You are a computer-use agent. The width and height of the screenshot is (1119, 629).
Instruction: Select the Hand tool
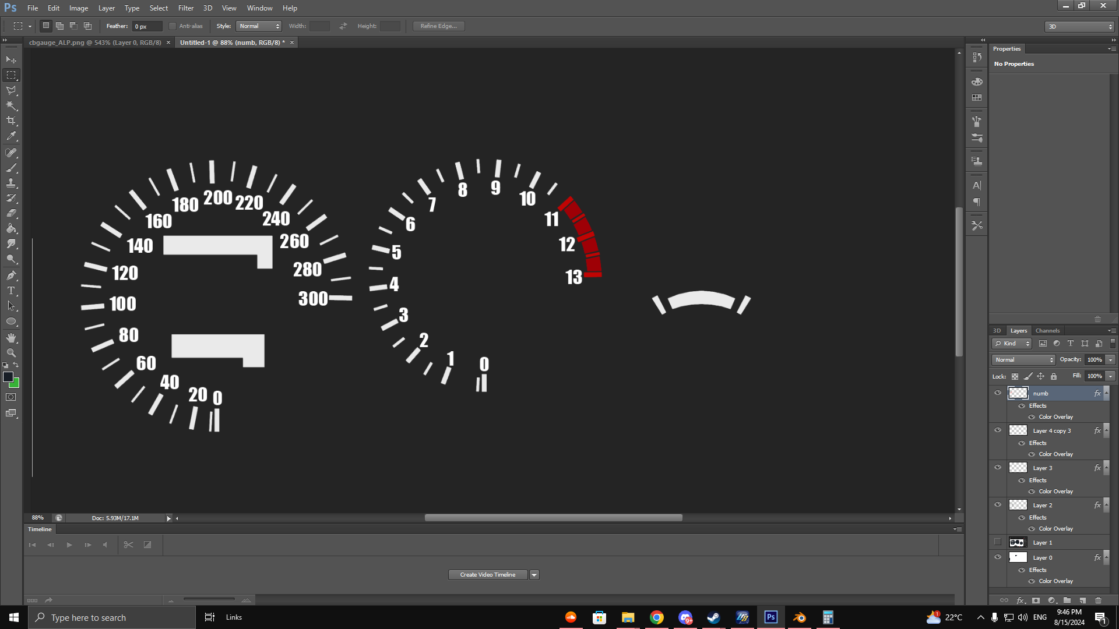click(11, 338)
